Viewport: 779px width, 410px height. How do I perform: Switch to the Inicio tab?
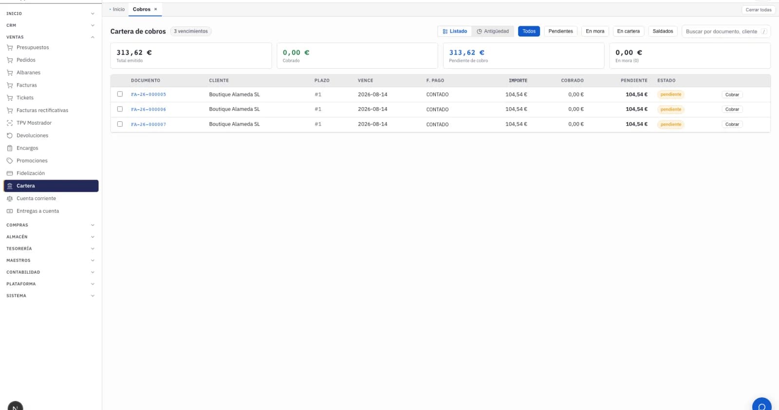point(117,9)
